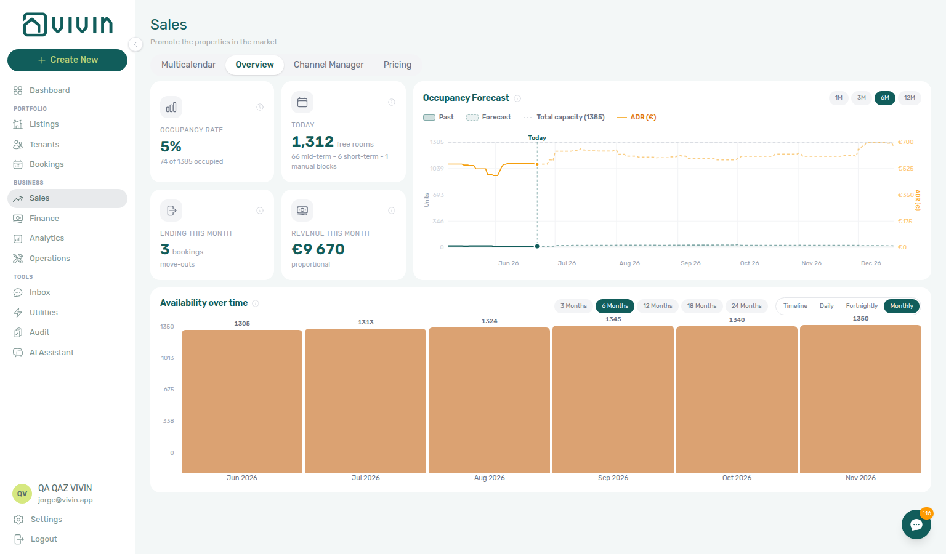Open Bookings calendar icon in sidebar
This screenshot has height=554, width=946.
coord(18,164)
